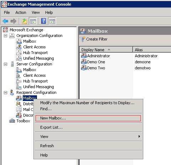The image size is (171, 165).
Task: Click Hub Transport icon under Server Configuration
Action: [19, 81]
